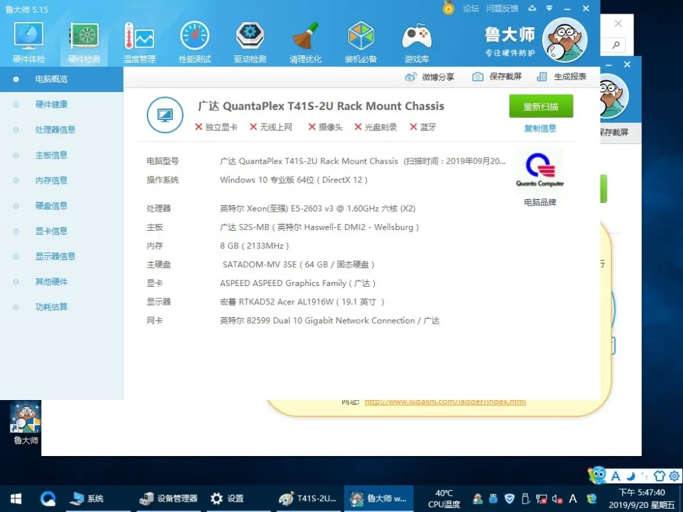
Task: Open 清理优化 cleanup optimization
Action: point(305,42)
